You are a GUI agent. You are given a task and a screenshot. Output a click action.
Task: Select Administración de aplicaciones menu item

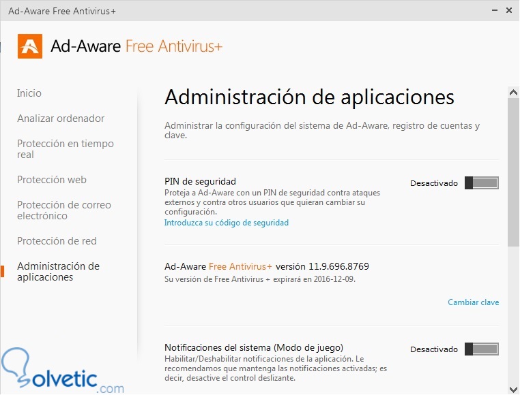tap(59, 272)
